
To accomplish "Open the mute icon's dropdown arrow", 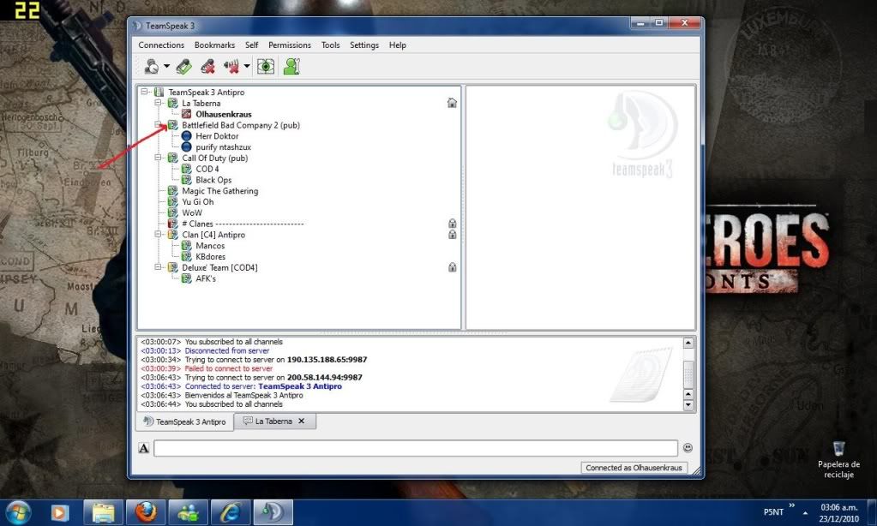I will click(247, 67).
